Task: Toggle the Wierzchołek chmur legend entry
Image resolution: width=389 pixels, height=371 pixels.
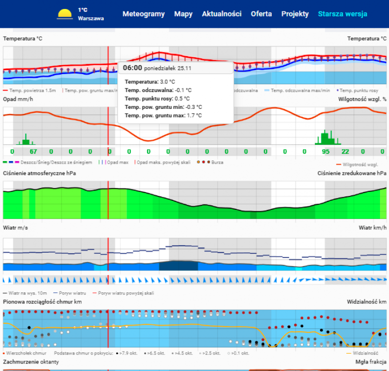Action: (x=24, y=353)
